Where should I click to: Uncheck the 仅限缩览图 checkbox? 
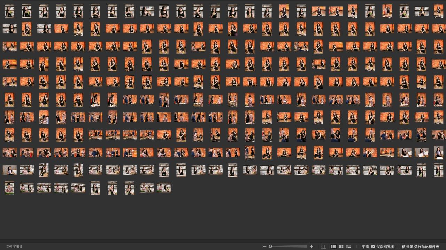tap(373, 247)
